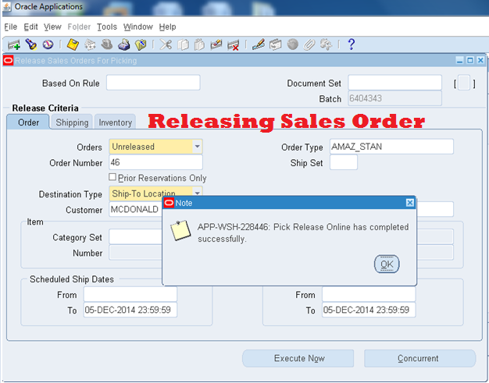Expand the Destination Type dropdown arrow
Screen dimensions: 489x383
(x=197, y=192)
